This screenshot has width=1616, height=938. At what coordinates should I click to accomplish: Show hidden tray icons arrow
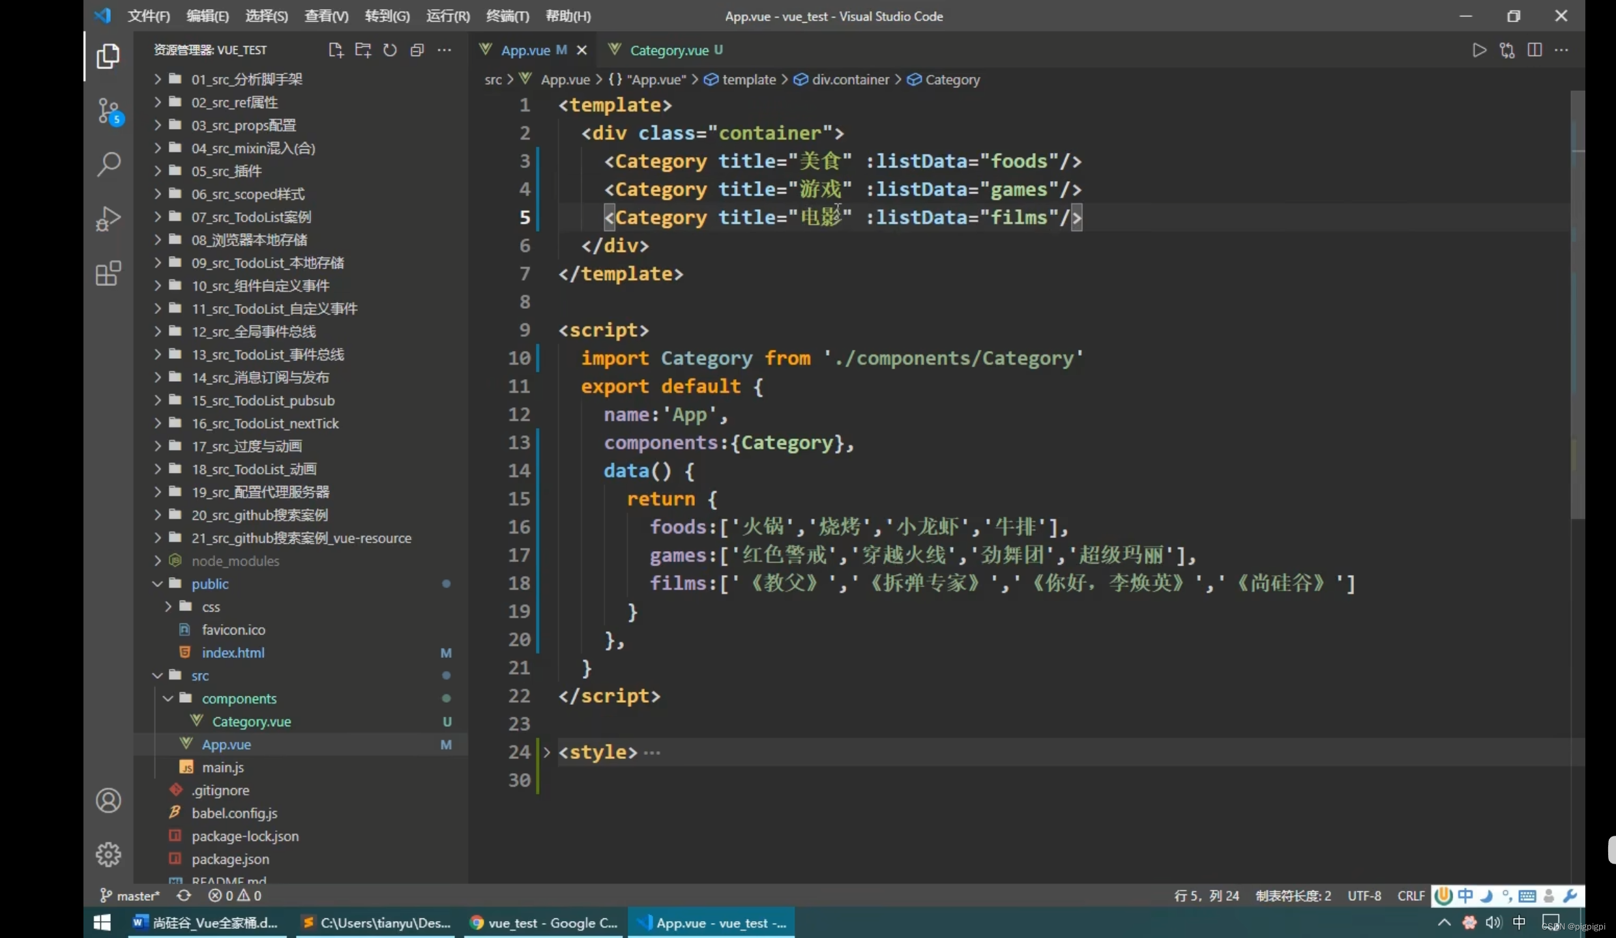(1445, 922)
